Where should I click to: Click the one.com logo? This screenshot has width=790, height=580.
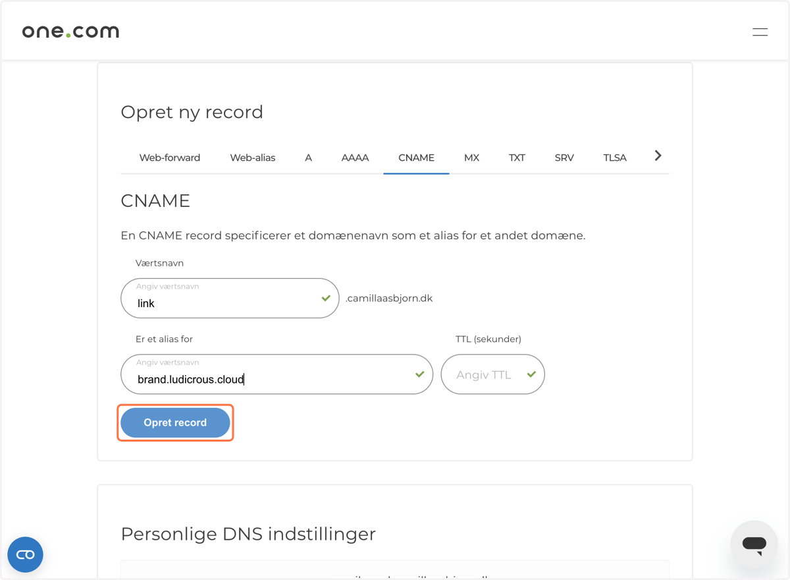[70, 31]
